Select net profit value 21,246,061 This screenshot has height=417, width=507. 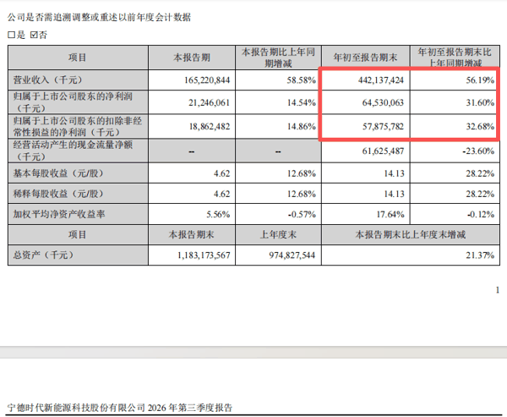coord(210,102)
